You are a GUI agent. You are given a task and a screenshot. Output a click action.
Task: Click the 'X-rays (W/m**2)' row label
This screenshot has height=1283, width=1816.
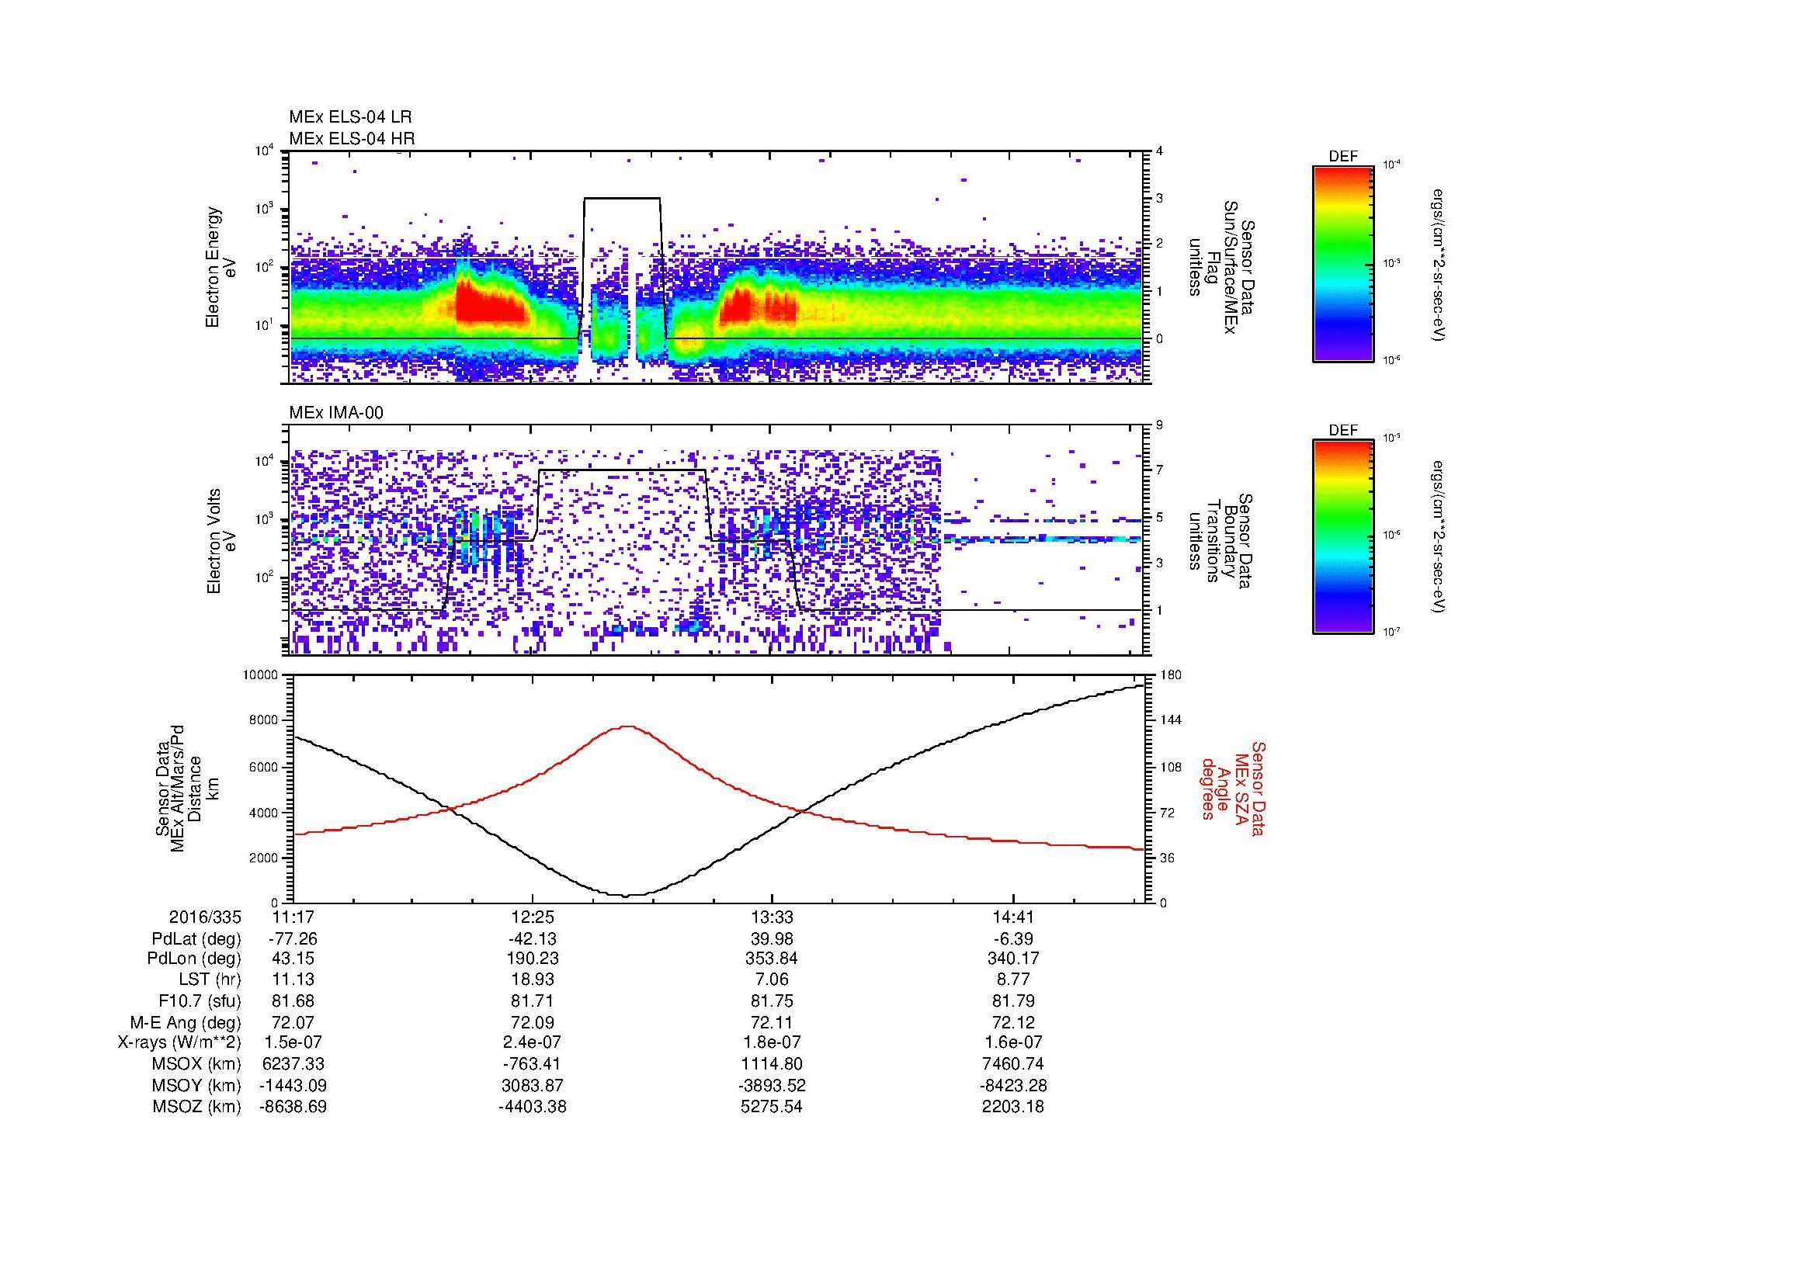(x=179, y=1042)
